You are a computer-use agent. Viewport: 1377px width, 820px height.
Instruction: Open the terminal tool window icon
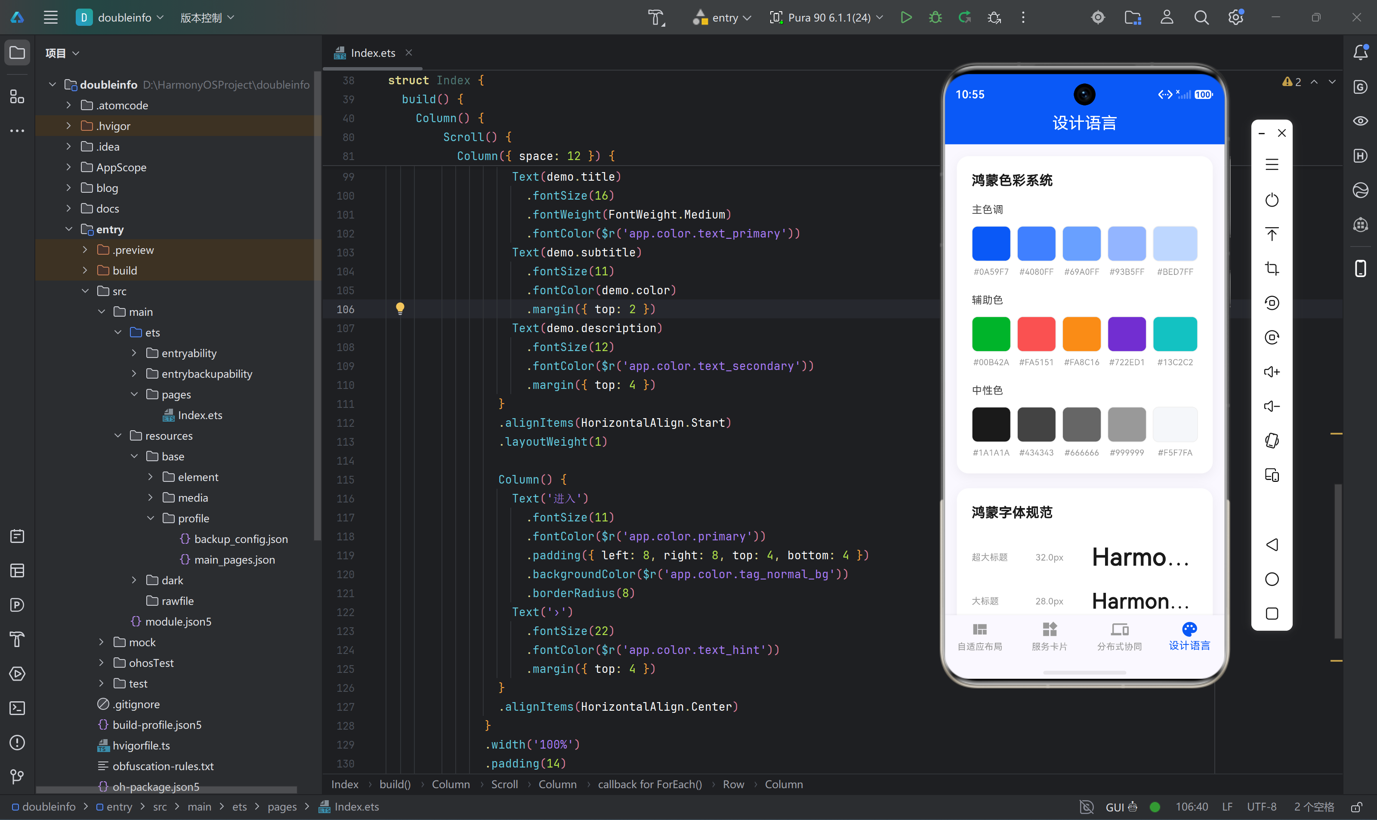(17, 708)
